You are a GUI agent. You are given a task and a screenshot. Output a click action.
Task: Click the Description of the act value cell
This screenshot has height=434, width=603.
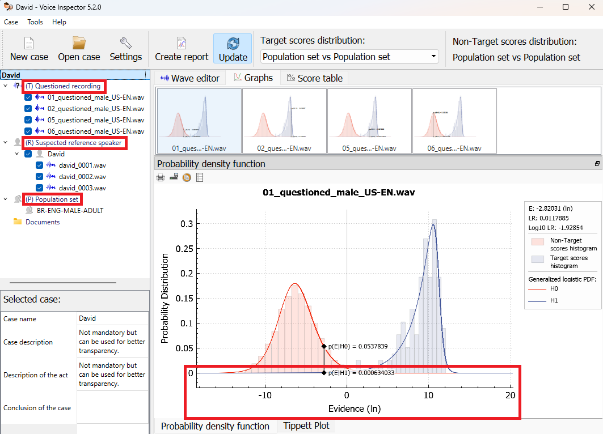coord(113,375)
